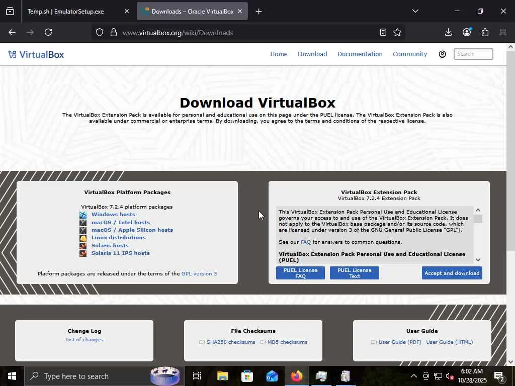Close the Temp.sh tab

click(x=127, y=12)
